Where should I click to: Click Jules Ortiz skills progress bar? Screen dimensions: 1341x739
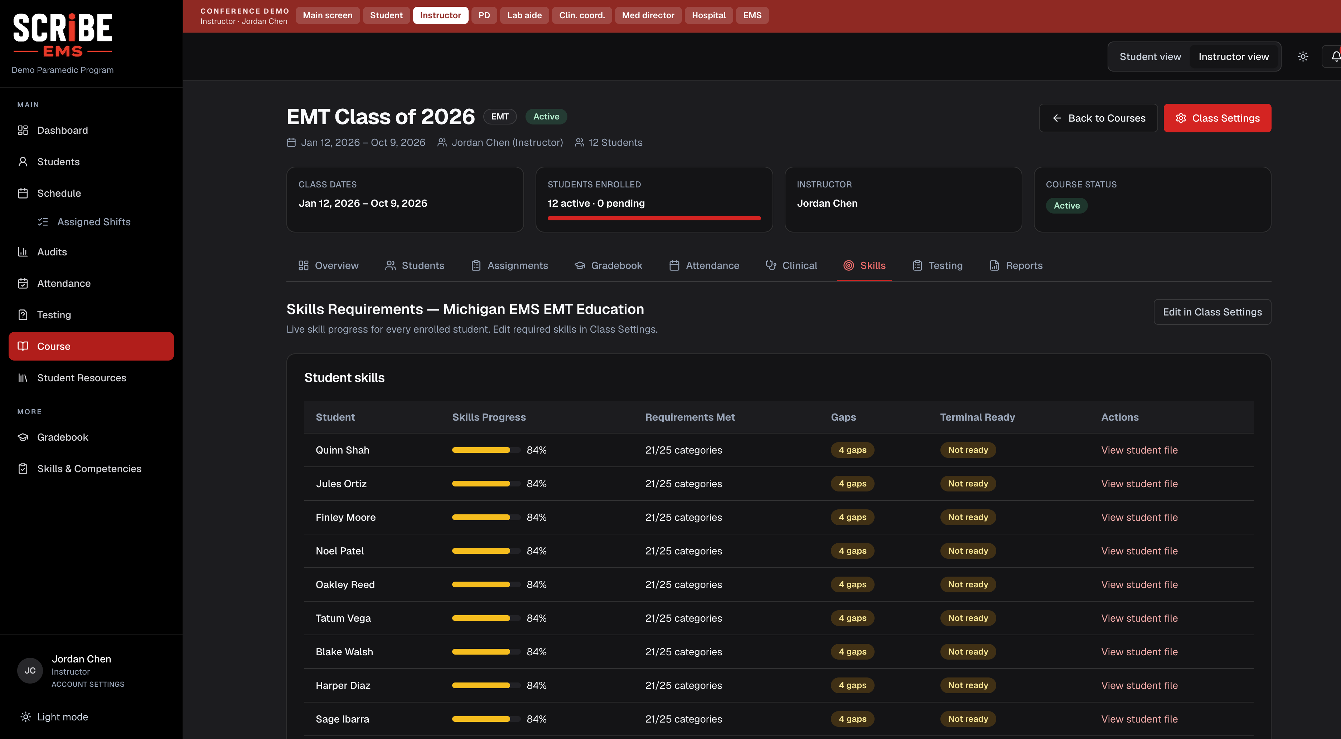click(486, 484)
